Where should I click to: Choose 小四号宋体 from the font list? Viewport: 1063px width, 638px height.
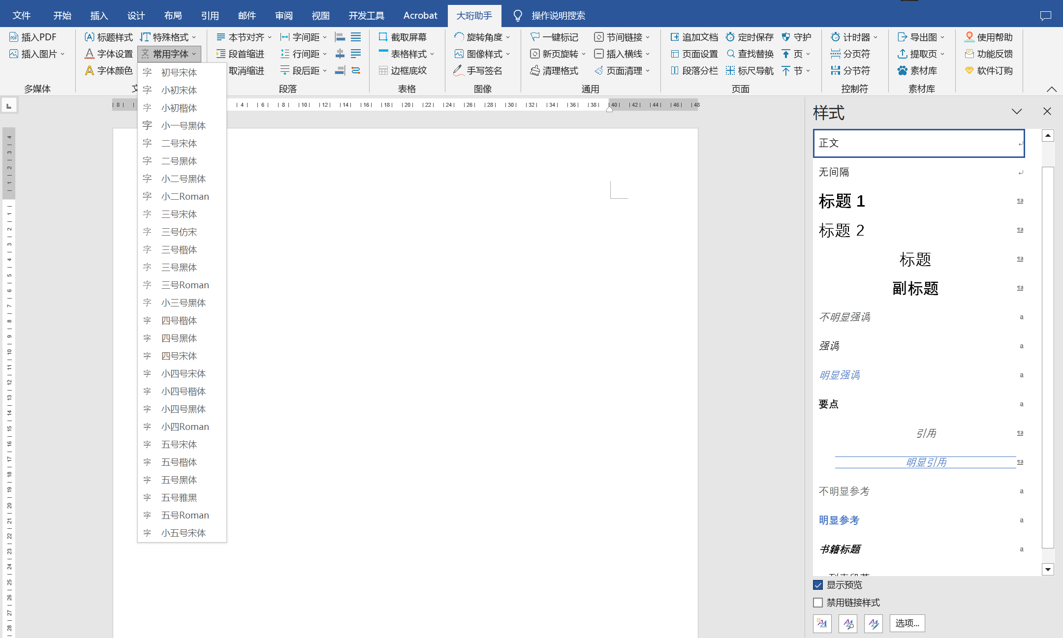(183, 373)
